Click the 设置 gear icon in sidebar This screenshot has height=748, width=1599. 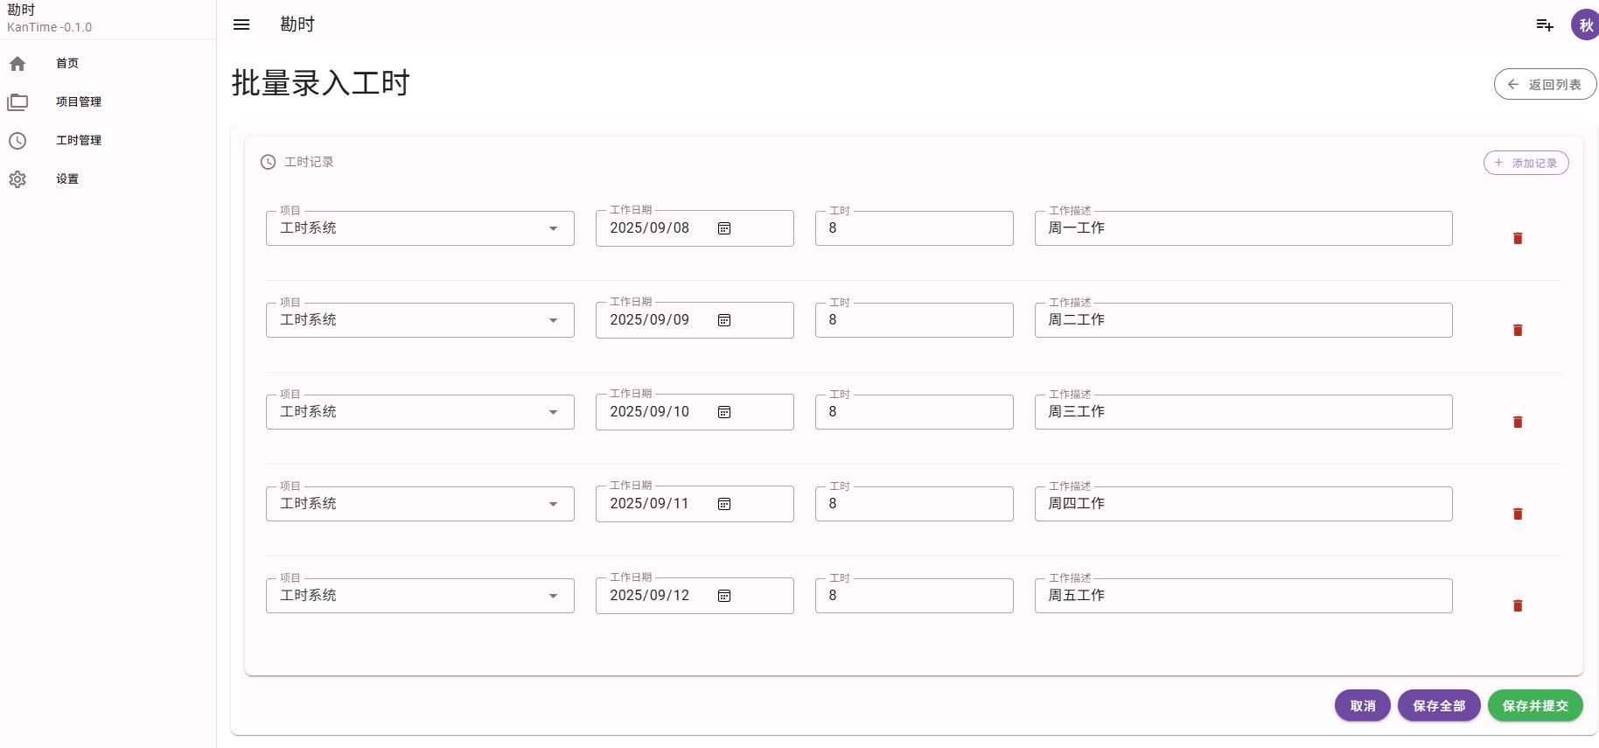pyautogui.click(x=17, y=178)
